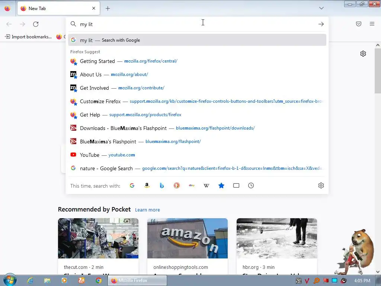The width and height of the screenshot is (381, 286).
Task: Open the Amazon onlineshoppingtools.com story thumbnail
Action: click(188, 238)
